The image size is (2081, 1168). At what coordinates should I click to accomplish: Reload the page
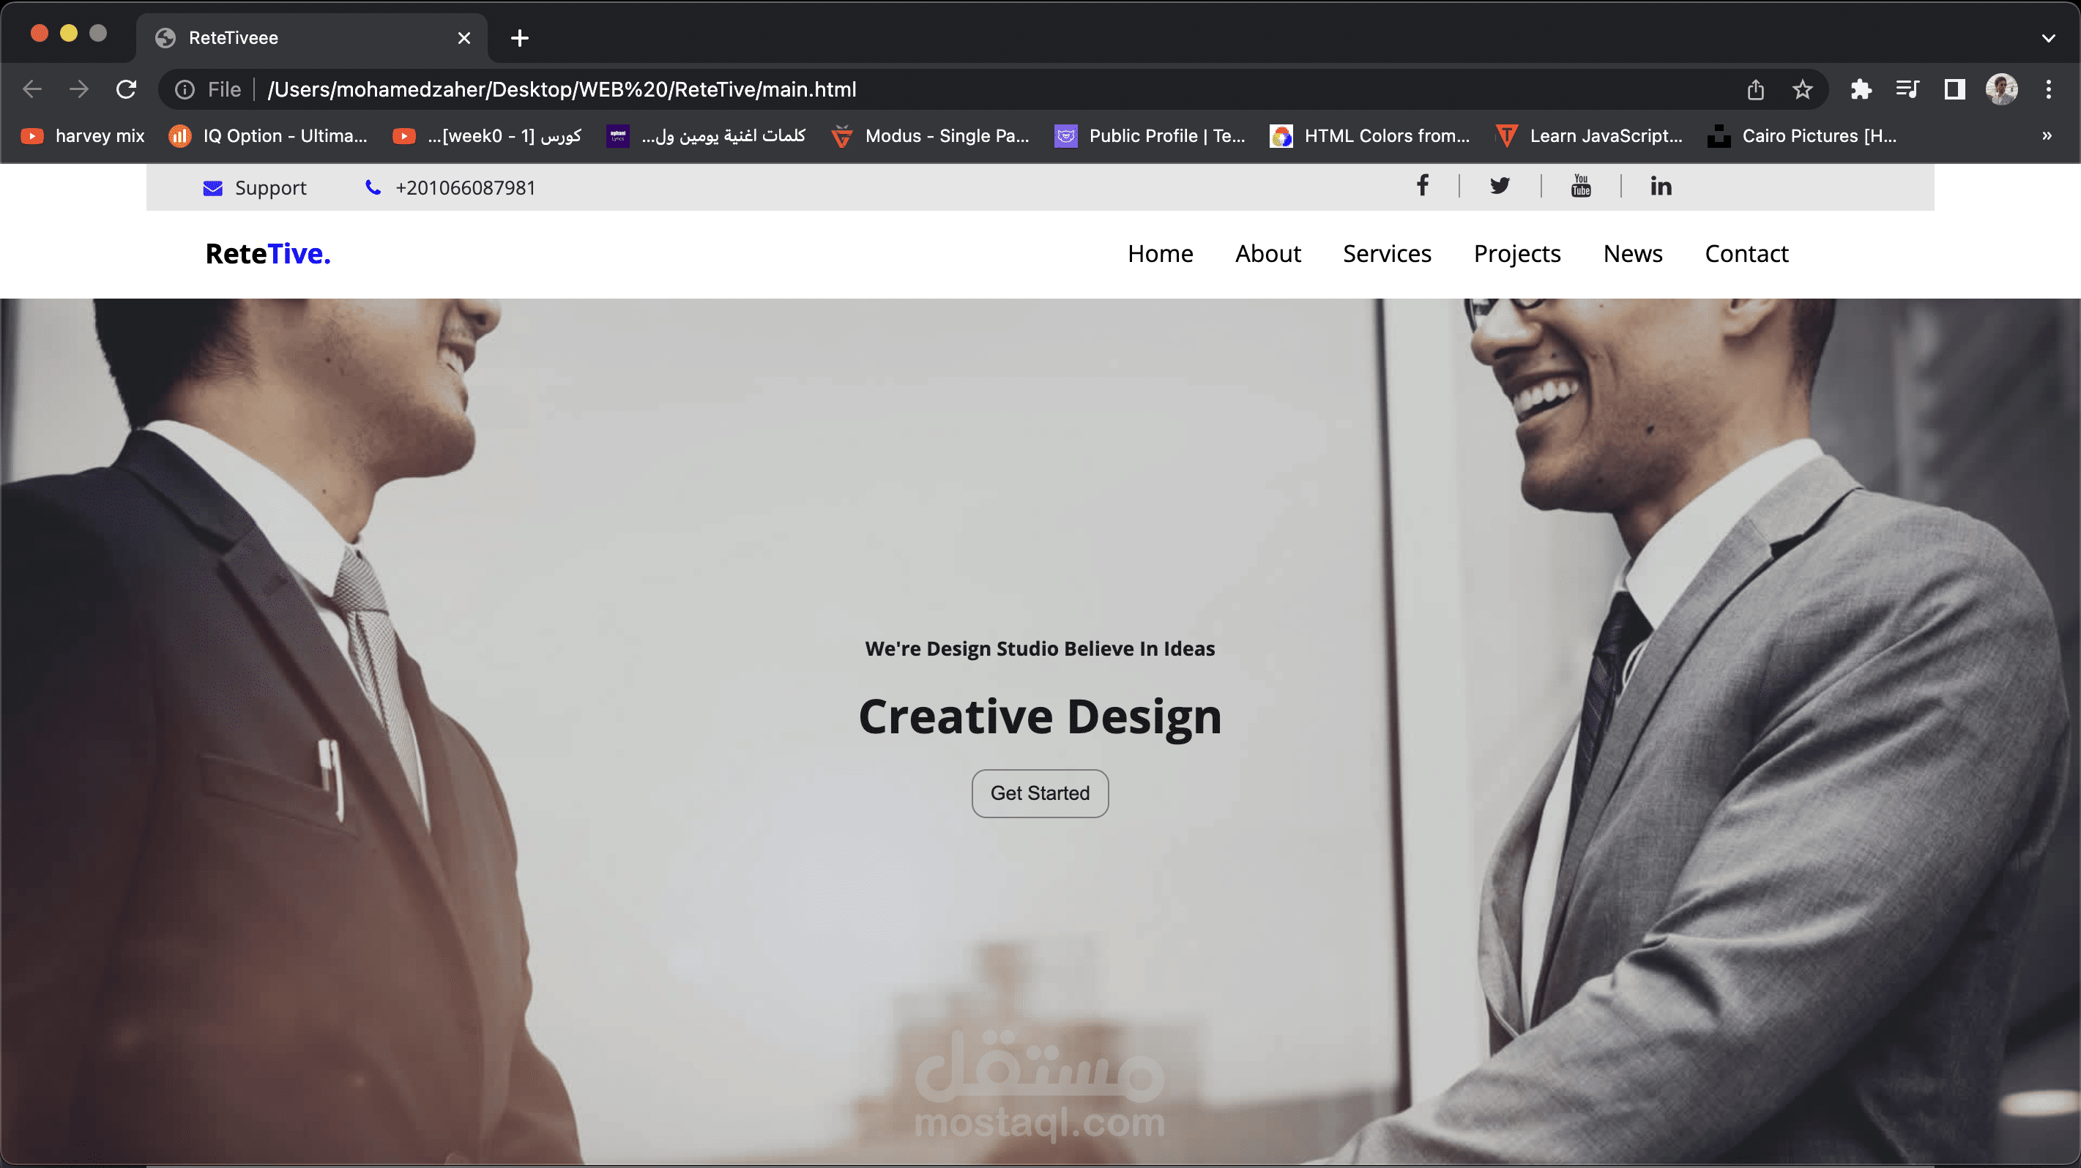coord(126,89)
